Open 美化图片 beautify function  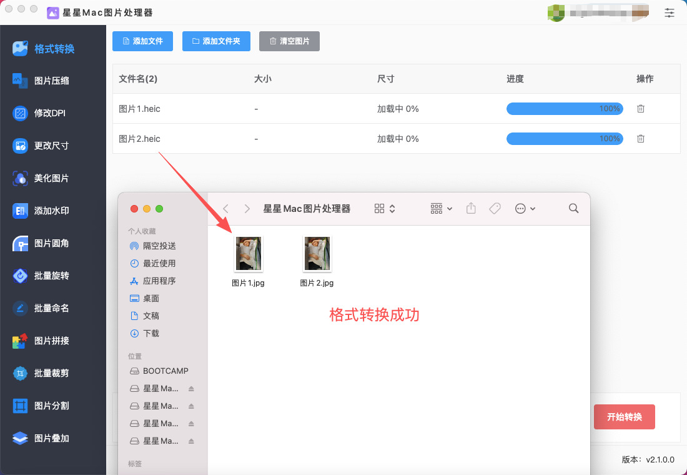point(41,178)
